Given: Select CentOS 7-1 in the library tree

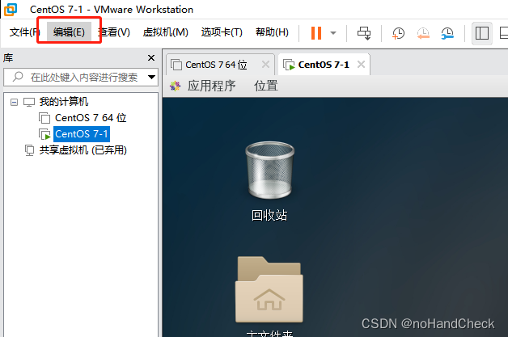Looking at the screenshot, I should tap(82, 134).
